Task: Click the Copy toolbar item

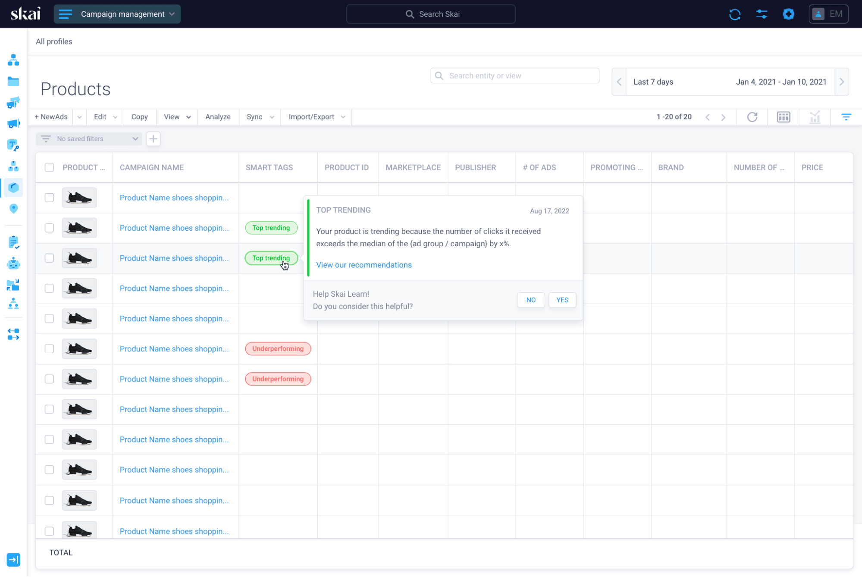Action: click(139, 117)
